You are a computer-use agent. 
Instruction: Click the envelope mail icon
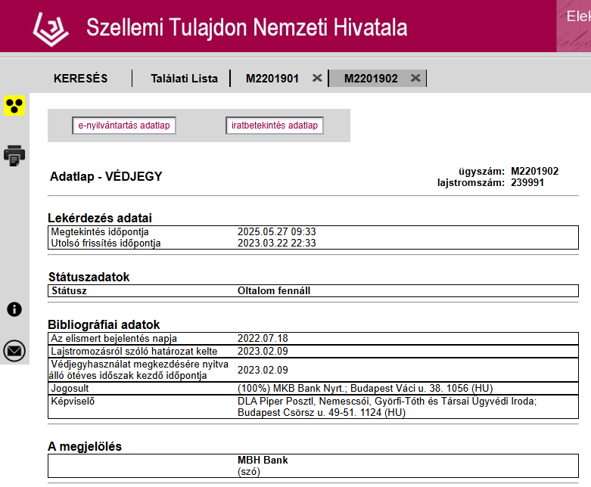(14, 351)
